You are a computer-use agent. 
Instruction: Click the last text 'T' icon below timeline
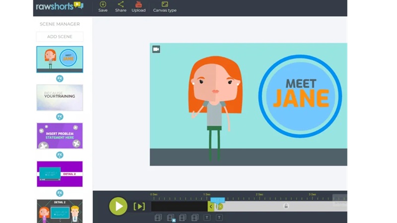click(x=219, y=218)
